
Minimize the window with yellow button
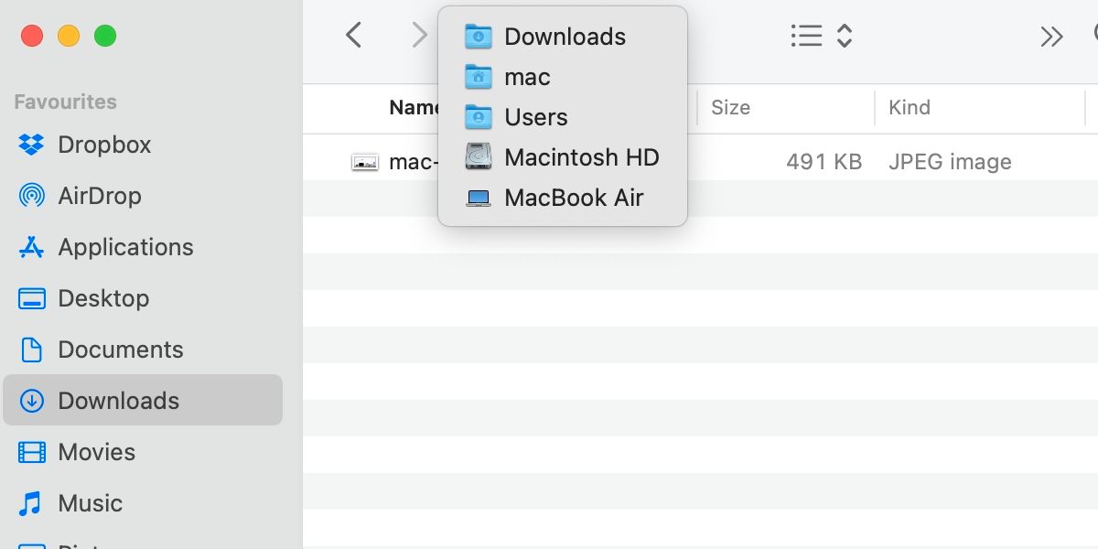point(69,37)
